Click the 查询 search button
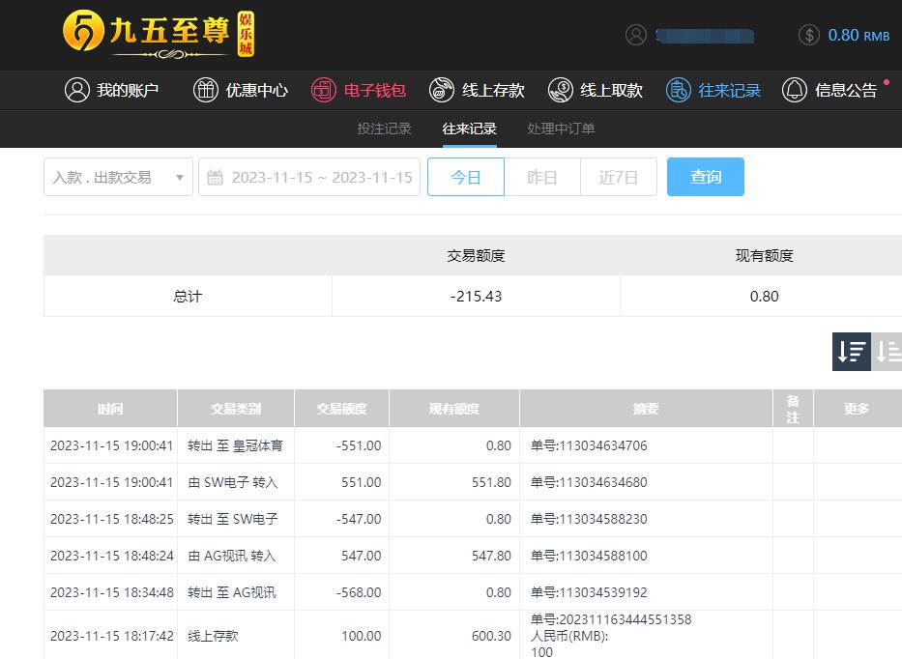This screenshot has width=902, height=659. point(706,177)
